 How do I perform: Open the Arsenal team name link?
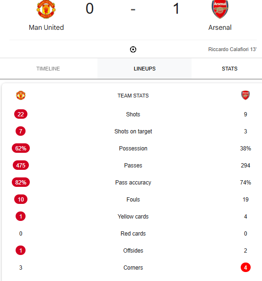[x=220, y=27]
